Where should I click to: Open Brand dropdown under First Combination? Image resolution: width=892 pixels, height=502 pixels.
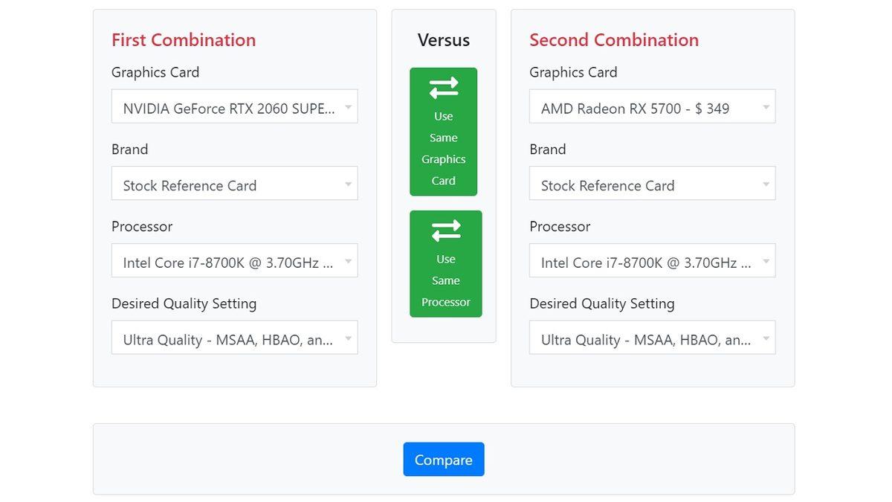point(234,184)
